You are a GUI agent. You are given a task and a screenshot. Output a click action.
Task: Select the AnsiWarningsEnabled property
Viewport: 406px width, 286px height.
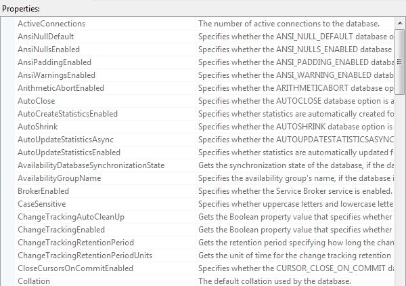tap(56, 75)
